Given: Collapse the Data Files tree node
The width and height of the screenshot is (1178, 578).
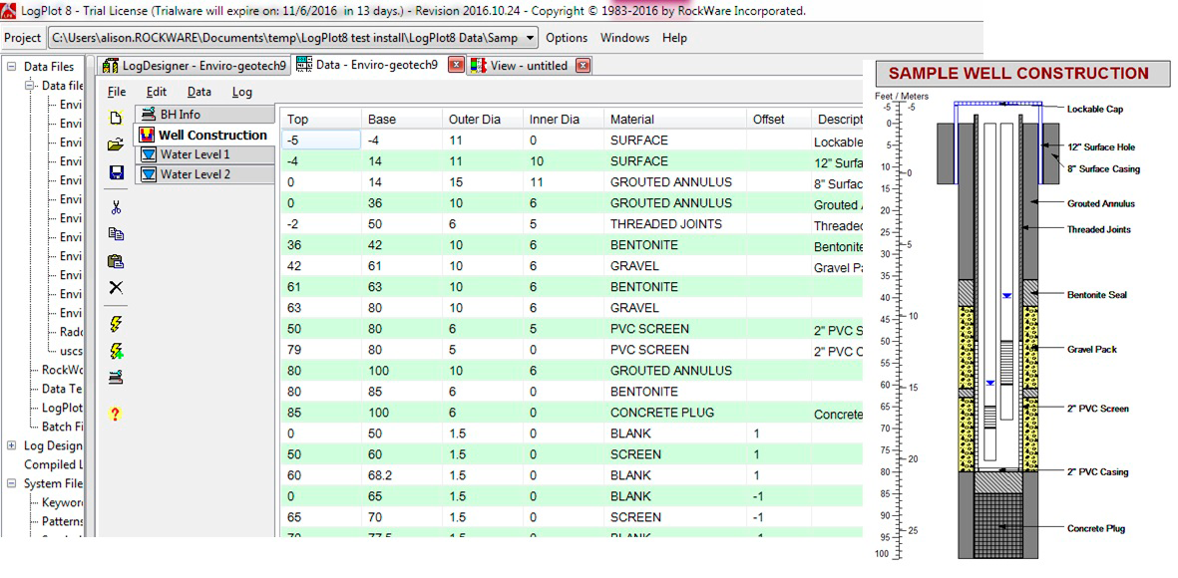Looking at the screenshot, I should coord(11,67).
